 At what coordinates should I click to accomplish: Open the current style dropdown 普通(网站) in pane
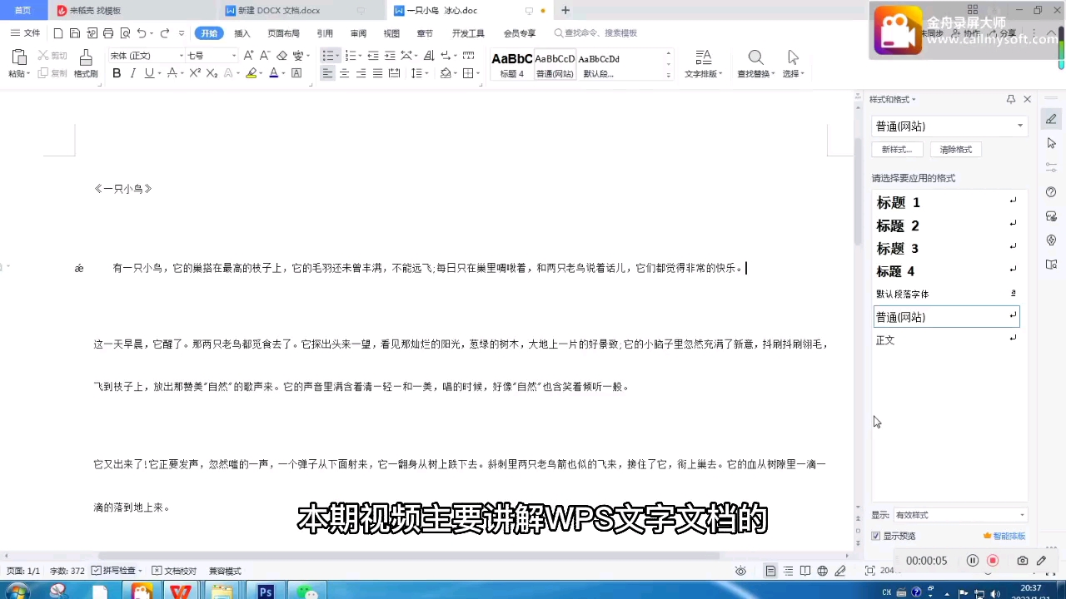[1019, 126]
